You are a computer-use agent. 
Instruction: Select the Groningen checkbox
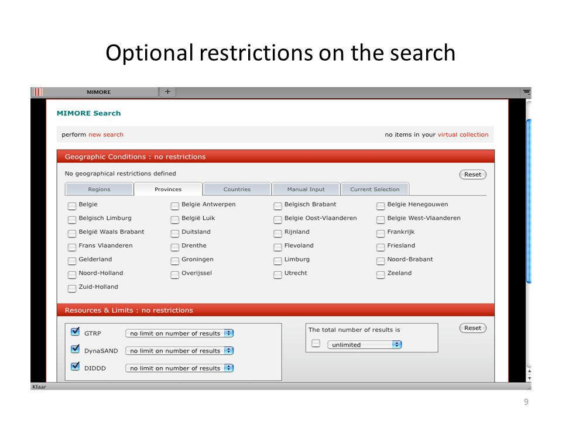pyautogui.click(x=175, y=260)
